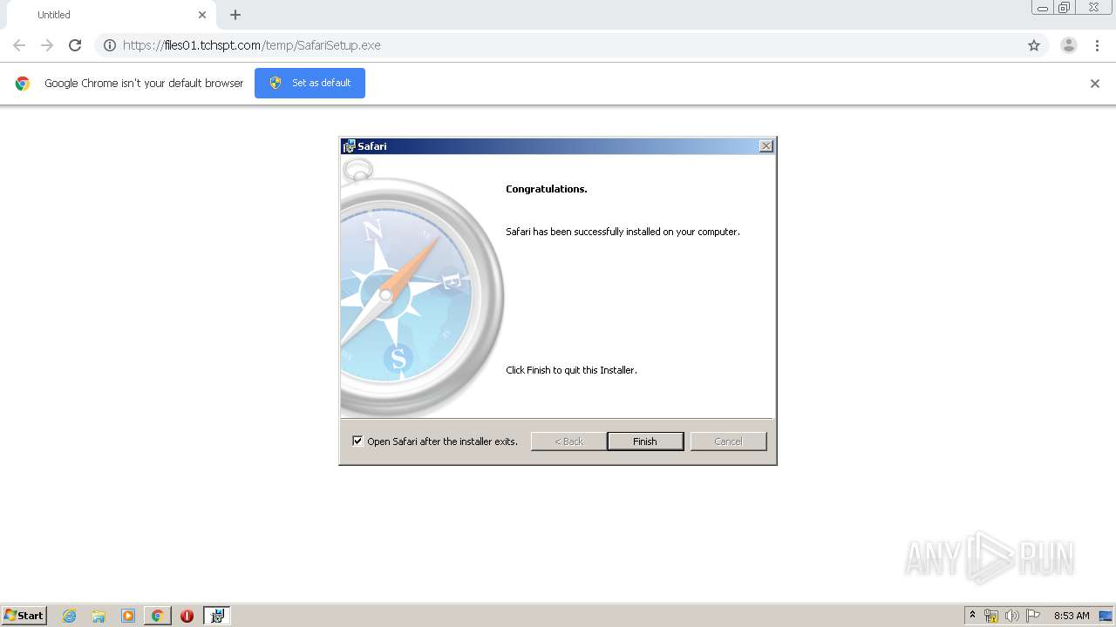Click the Congratulations heading text
This screenshot has height=627, width=1116.
click(547, 189)
